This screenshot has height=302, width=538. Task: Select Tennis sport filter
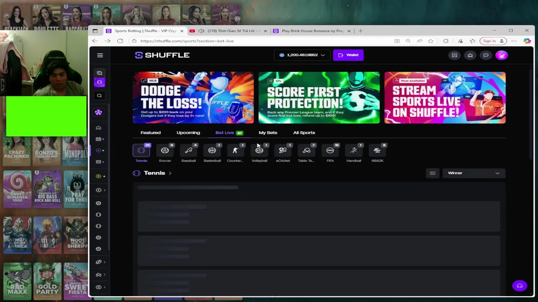[141, 154]
